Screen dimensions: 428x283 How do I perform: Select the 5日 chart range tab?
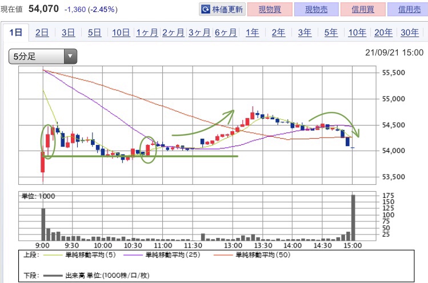point(94,33)
